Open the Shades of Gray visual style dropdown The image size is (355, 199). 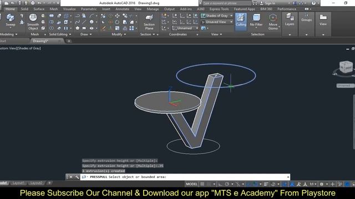pyautogui.click(x=217, y=16)
